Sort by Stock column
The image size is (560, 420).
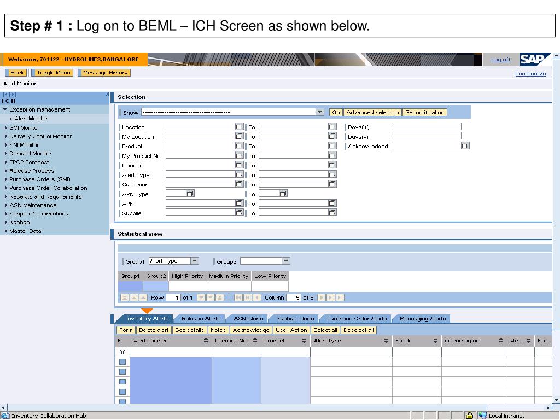436,341
